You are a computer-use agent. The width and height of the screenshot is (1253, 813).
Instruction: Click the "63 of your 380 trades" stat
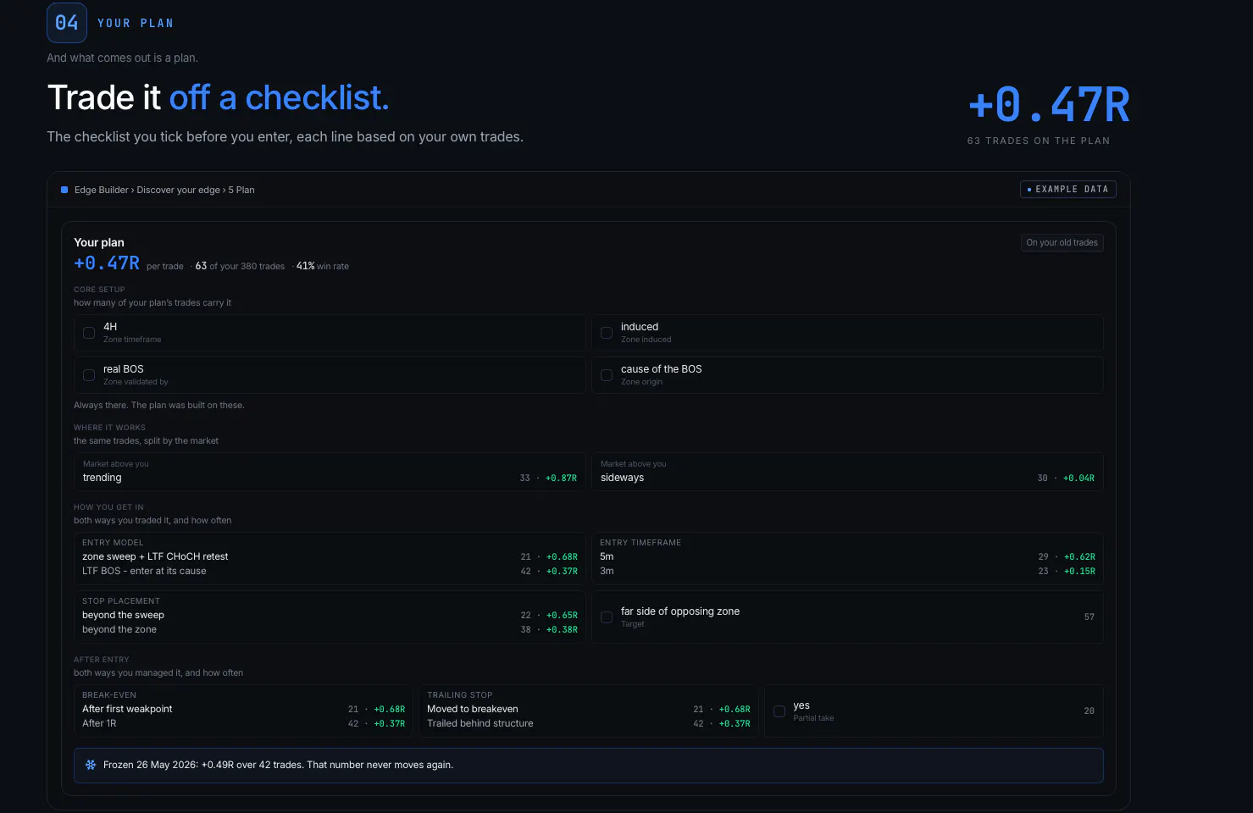click(240, 266)
